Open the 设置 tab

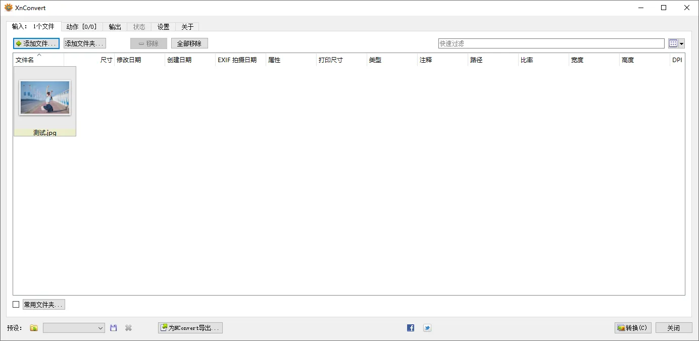pyautogui.click(x=164, y=27)
